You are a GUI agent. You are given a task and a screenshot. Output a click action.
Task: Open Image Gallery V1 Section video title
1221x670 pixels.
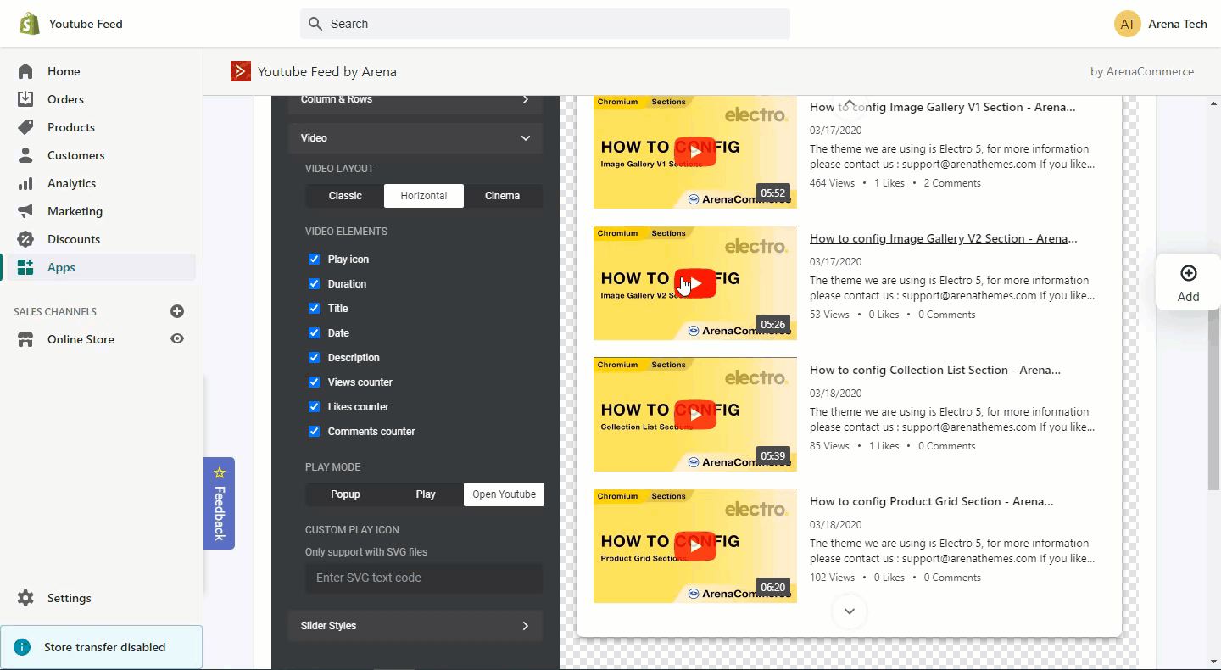click(x=943, y=107)
